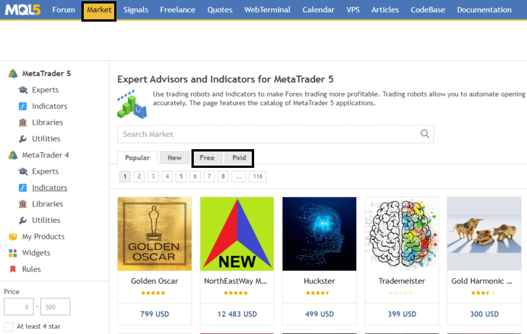Open MetaTrader 4 Indicators category
Screen dimensions: 527x334
[x=49, y=188]
